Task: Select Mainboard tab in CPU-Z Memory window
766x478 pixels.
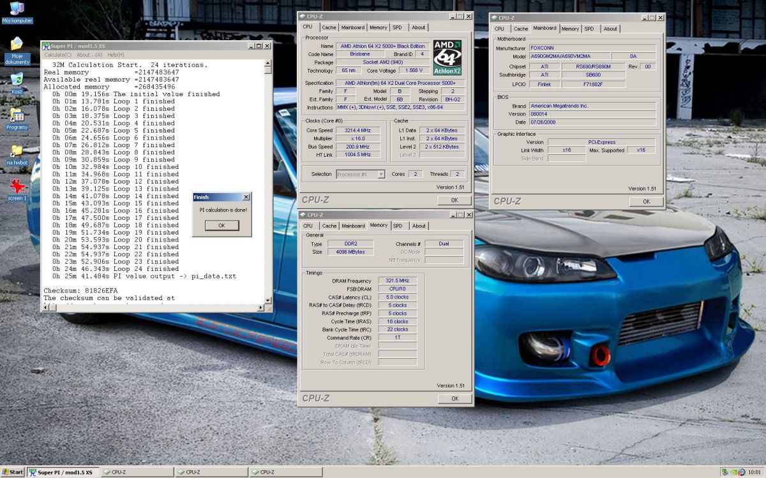Action: (x=353, y=226)
